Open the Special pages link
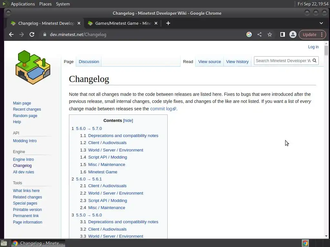The image size is (330, 247). click(x=25, y=203)
